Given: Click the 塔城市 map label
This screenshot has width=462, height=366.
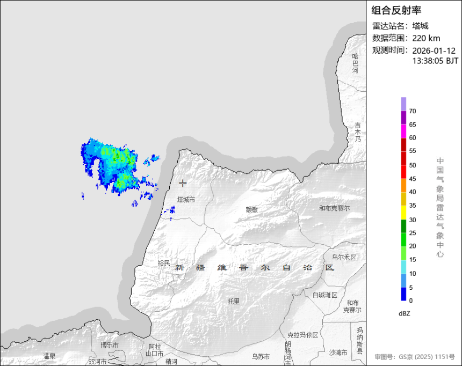Looking at the screenshot, I should point(186,200).
